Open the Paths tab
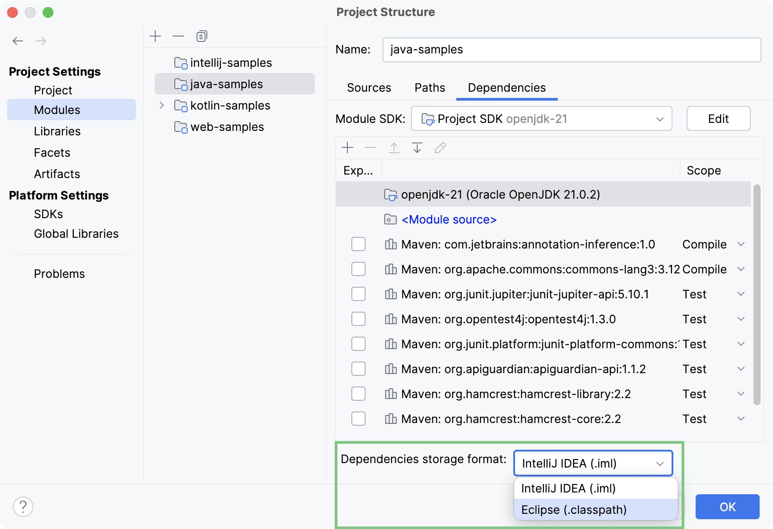 point(430,88)
